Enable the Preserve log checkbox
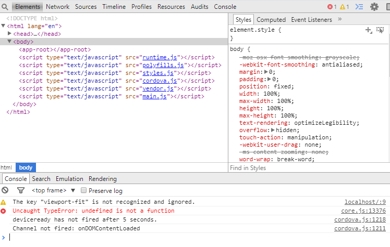This screenshot has height=247, width=390. pos(83,190)
